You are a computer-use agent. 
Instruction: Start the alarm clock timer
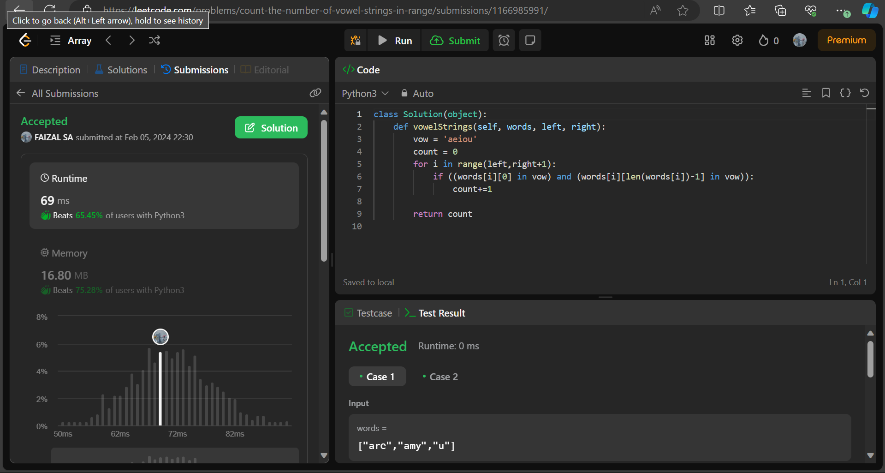[504, 41]
